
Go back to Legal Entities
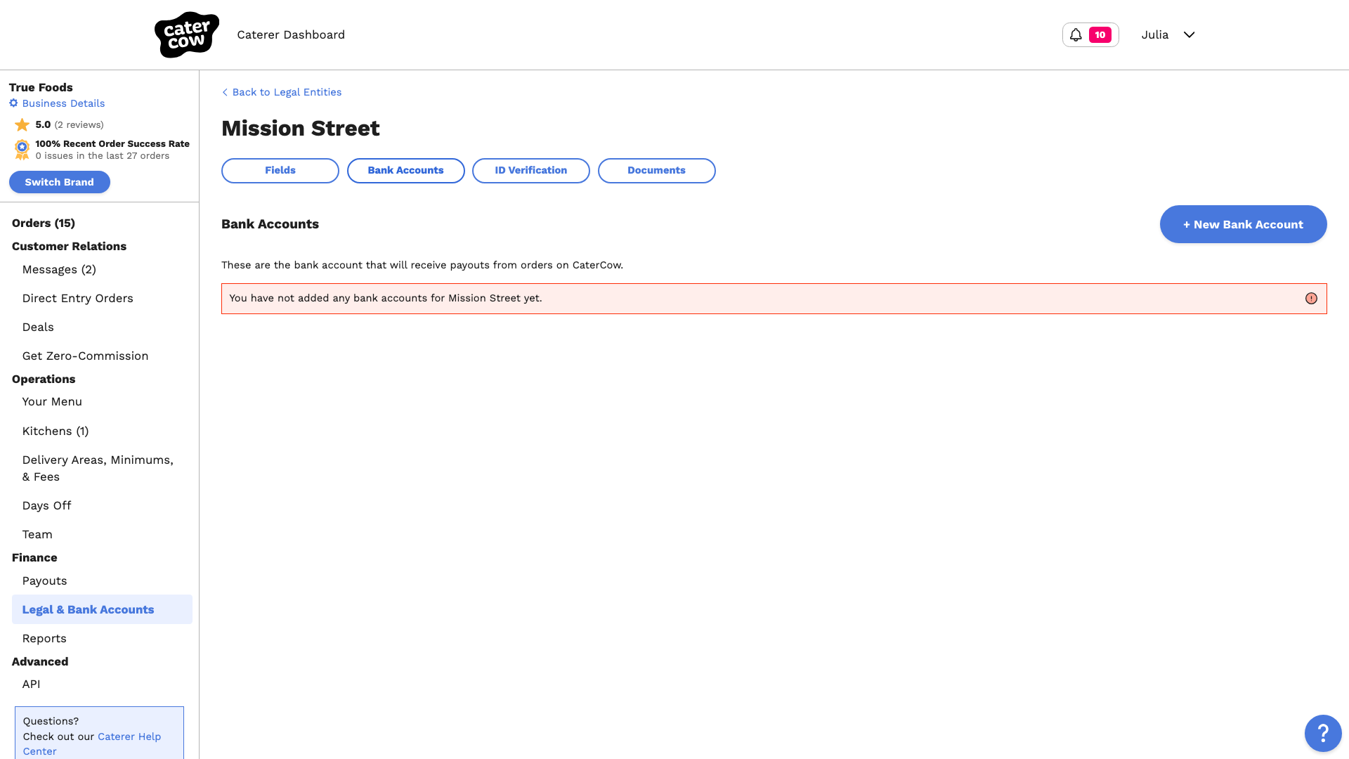point(282,92)
